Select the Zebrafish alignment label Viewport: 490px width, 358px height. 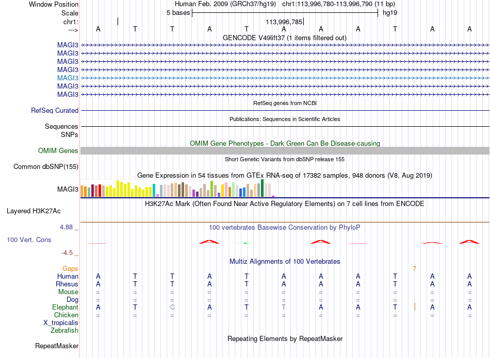click(64, 331)
